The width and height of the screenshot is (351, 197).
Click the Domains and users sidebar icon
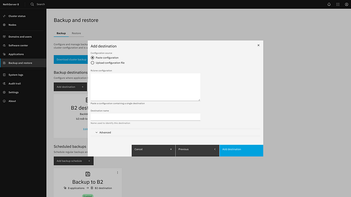tap(4, 37)
